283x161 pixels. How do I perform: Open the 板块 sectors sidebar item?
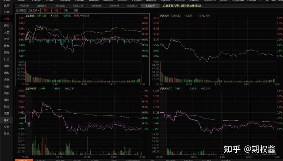(x=7, y=26)
